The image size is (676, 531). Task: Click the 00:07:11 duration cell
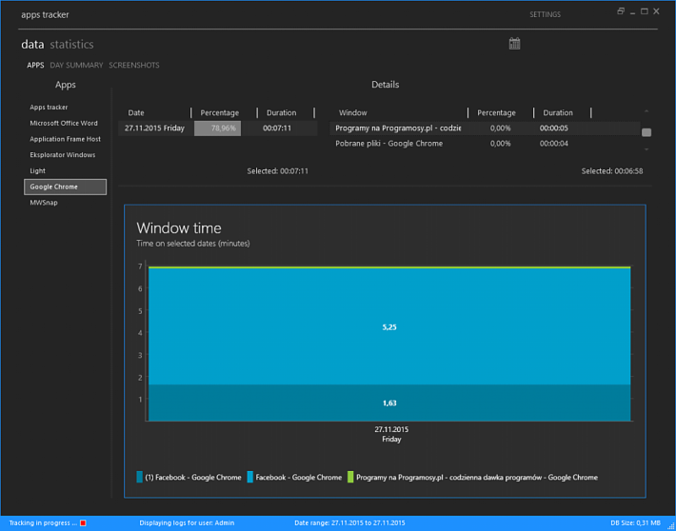click(277, 128)
